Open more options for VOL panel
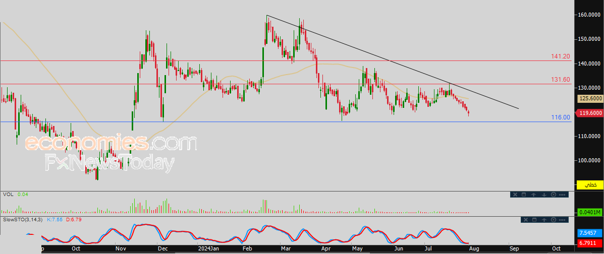The image size is (604, 254). pos(562,195)
